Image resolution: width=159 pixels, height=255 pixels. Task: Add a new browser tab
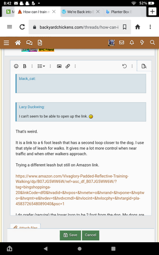pyautogui.click(x=152, y=12)
